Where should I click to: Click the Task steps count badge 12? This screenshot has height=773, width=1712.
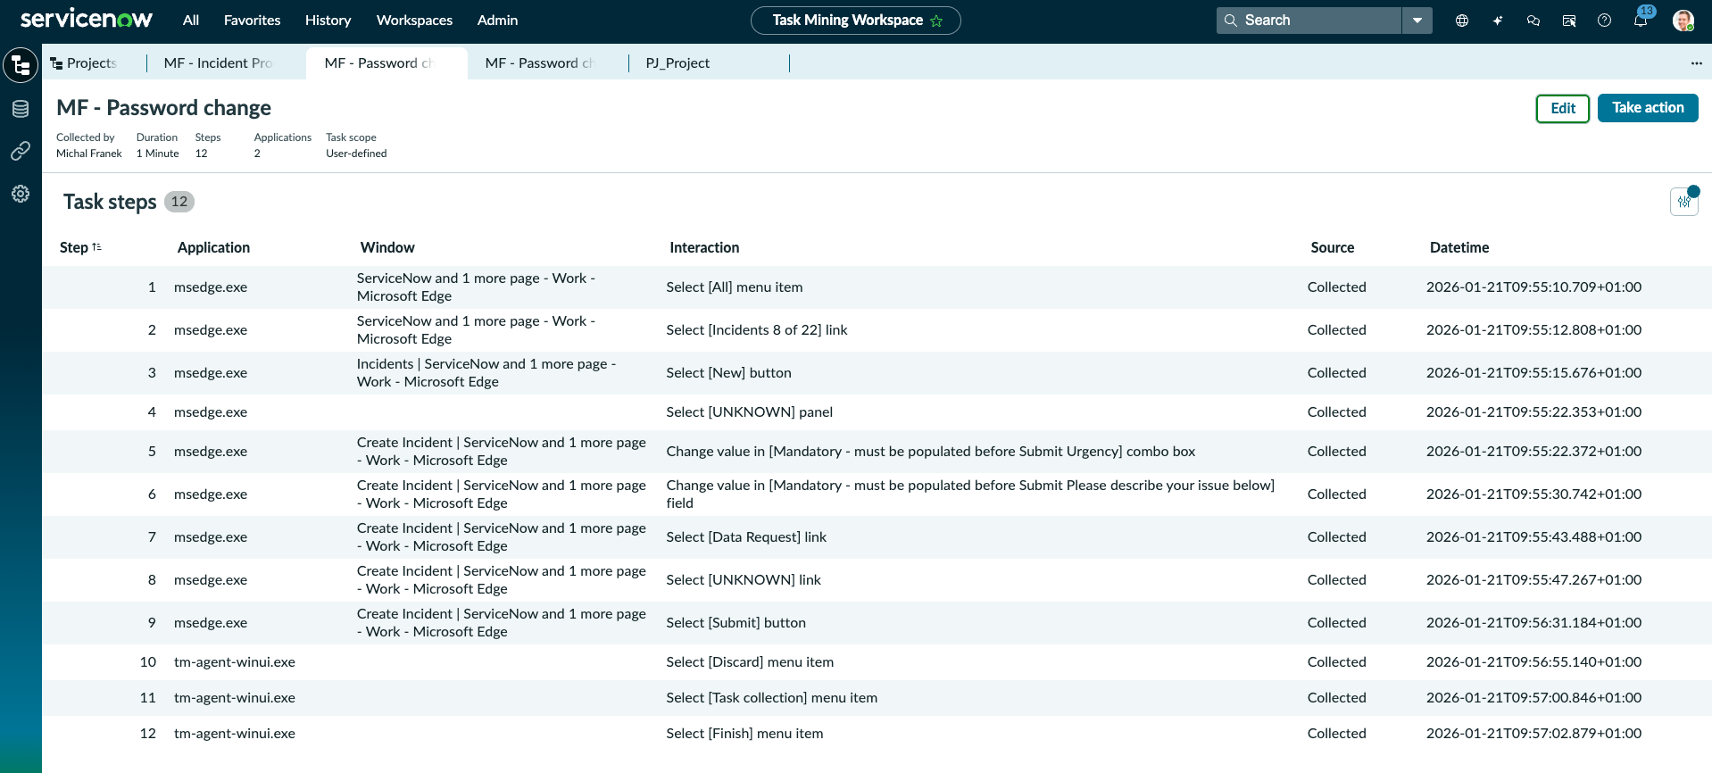179,202
